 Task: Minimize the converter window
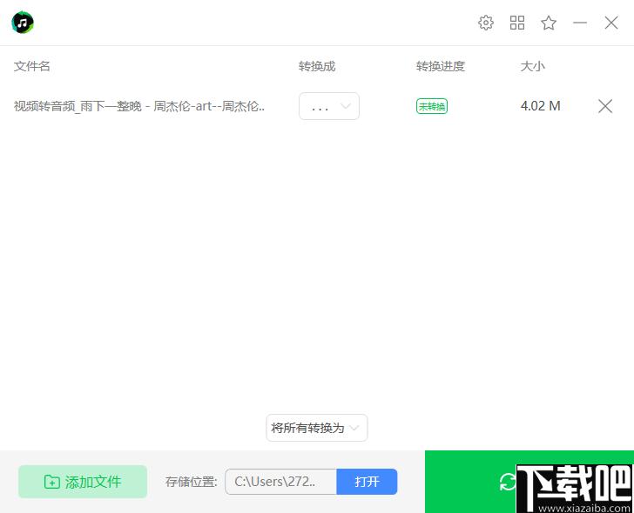click(x=580, y=23)
